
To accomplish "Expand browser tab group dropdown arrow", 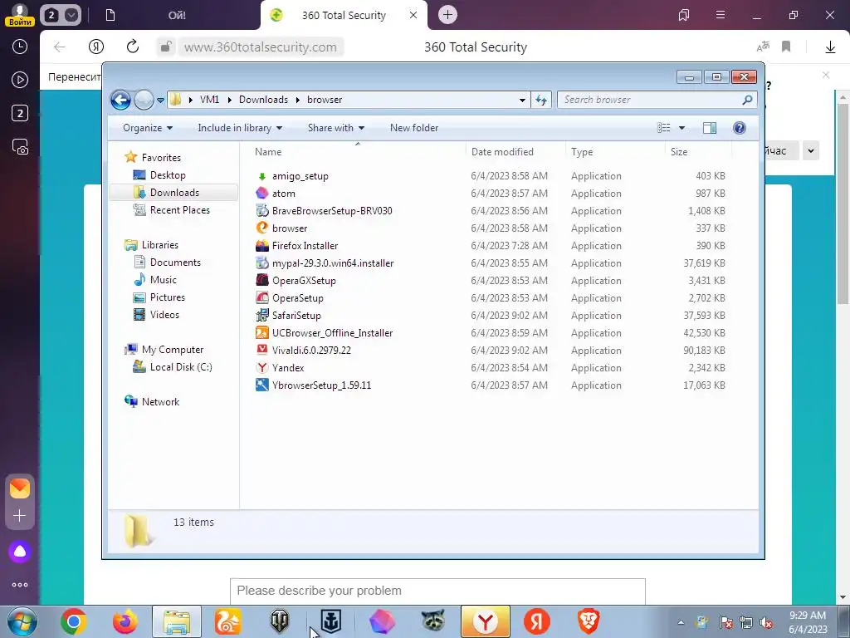I will click(x=71, y=15).
